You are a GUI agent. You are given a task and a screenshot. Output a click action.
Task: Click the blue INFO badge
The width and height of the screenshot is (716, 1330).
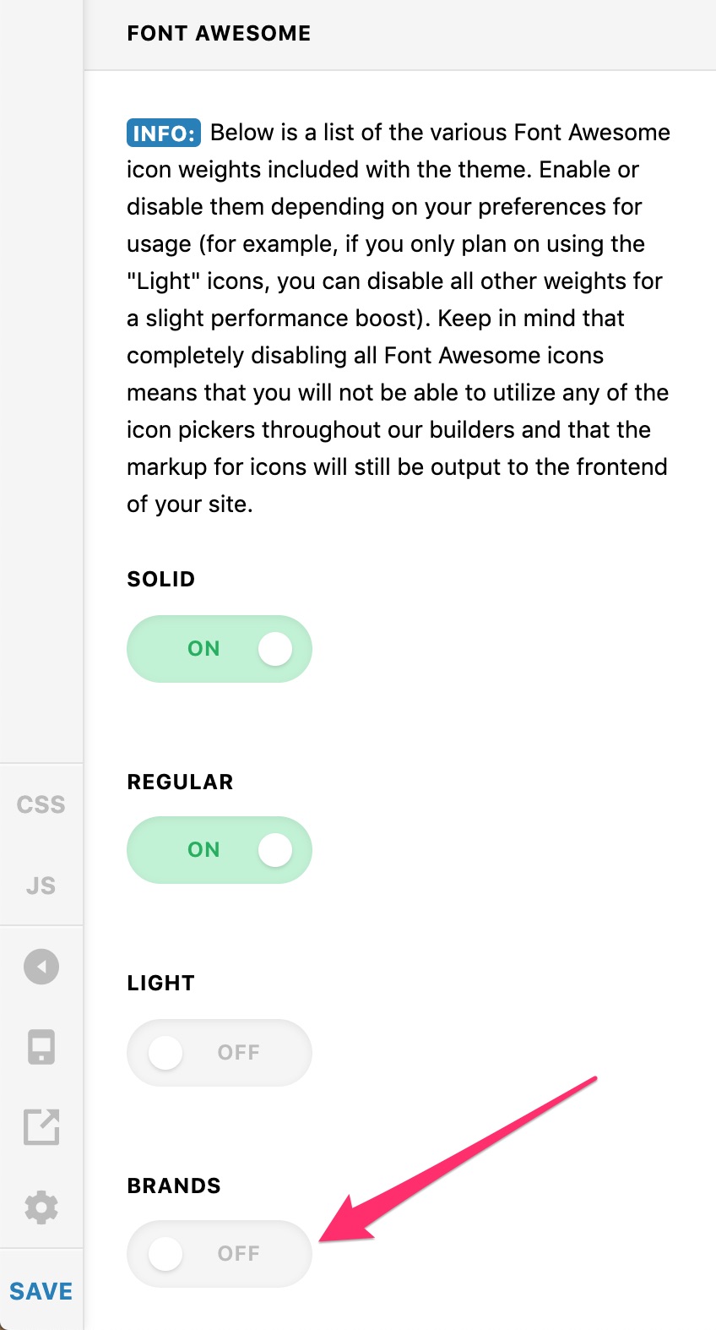tap(164, 133)
